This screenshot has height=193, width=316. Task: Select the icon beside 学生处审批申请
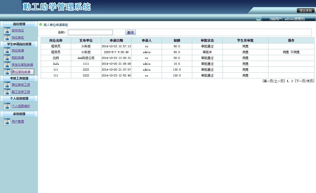[x=7, y=65]
